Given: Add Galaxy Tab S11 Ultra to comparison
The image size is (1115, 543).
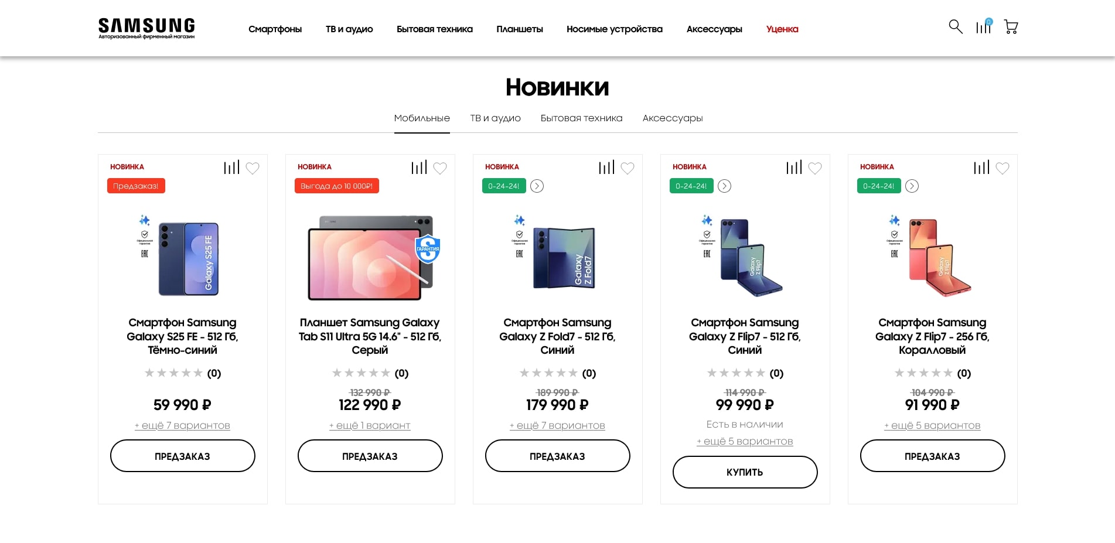Looking at the screenshot, I should coord(419,168).
